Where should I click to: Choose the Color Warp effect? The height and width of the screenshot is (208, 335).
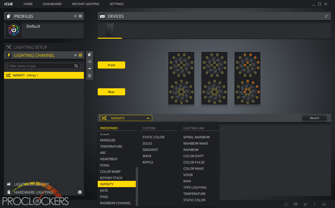pyautogui.click(x=110, y=172)
